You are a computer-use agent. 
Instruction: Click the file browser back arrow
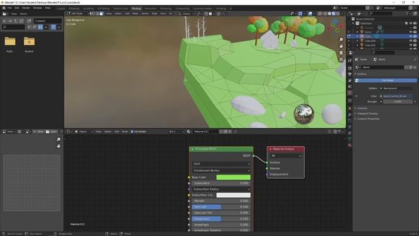pos(5,21)
